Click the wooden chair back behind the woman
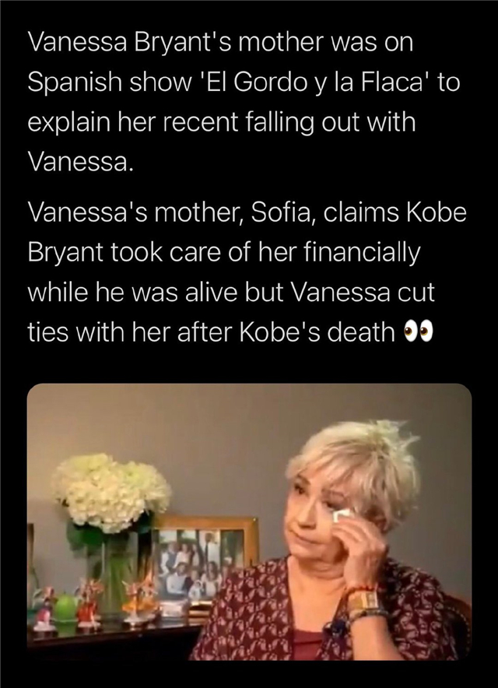 tap(459, 619)
